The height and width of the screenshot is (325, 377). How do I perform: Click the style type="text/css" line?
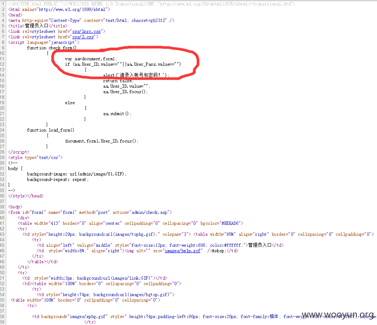35,158
